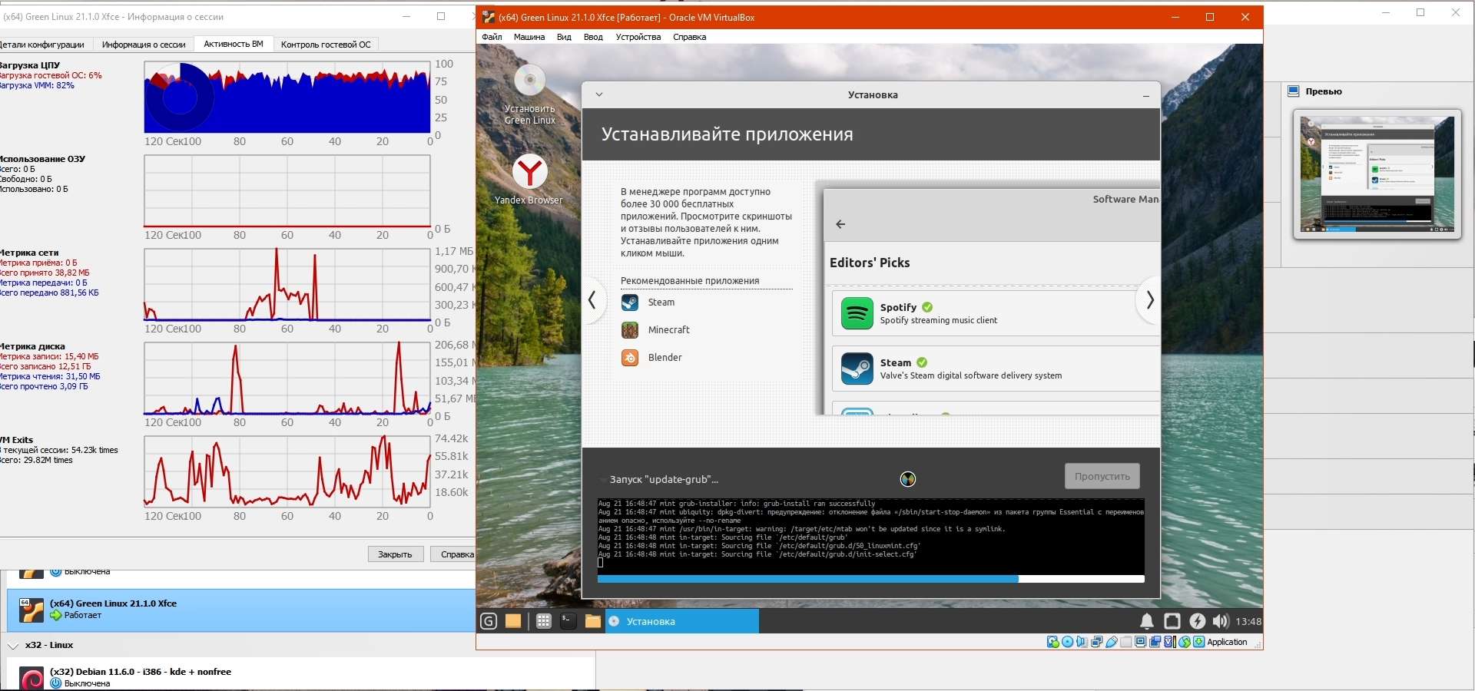Open installer window menu chevron
The width and height of the screenshot is (1475, 691).
(599, 94)
